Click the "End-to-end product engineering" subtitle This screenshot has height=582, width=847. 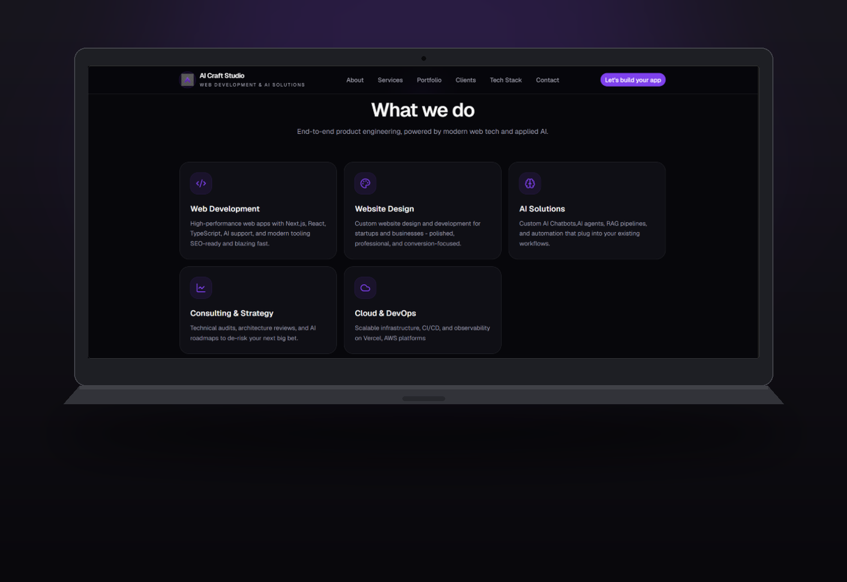(422, 132)
